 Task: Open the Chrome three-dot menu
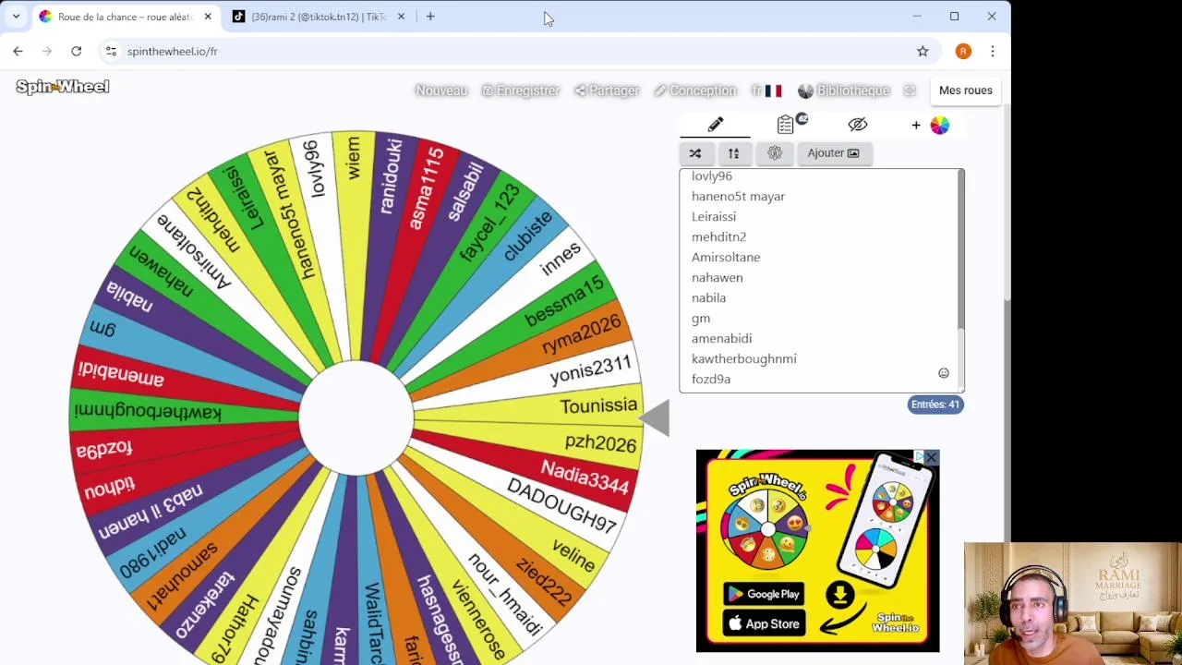[x=993, y=52]
